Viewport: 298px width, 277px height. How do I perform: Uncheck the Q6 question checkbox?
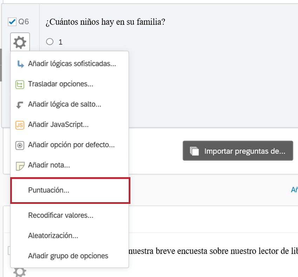click(12, 22)
